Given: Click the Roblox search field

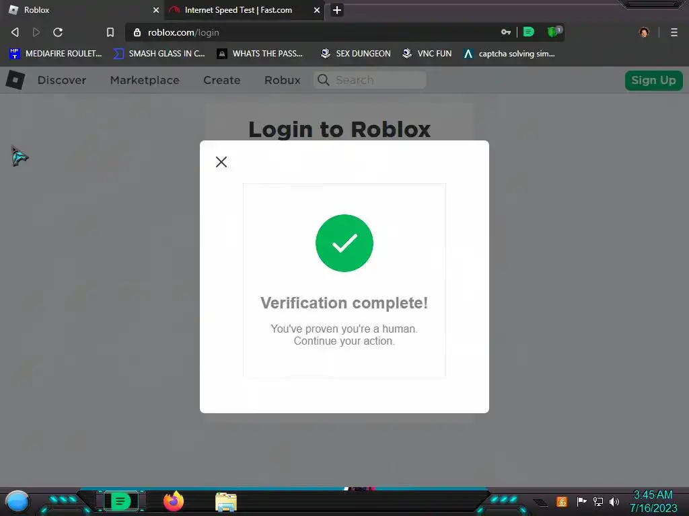Looking at the screenshot, I should click(370, 80).
